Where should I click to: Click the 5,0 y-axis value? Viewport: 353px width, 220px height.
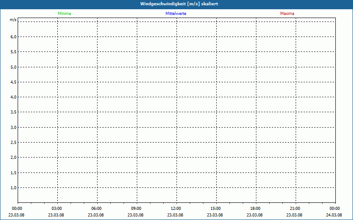click(14, 67)
